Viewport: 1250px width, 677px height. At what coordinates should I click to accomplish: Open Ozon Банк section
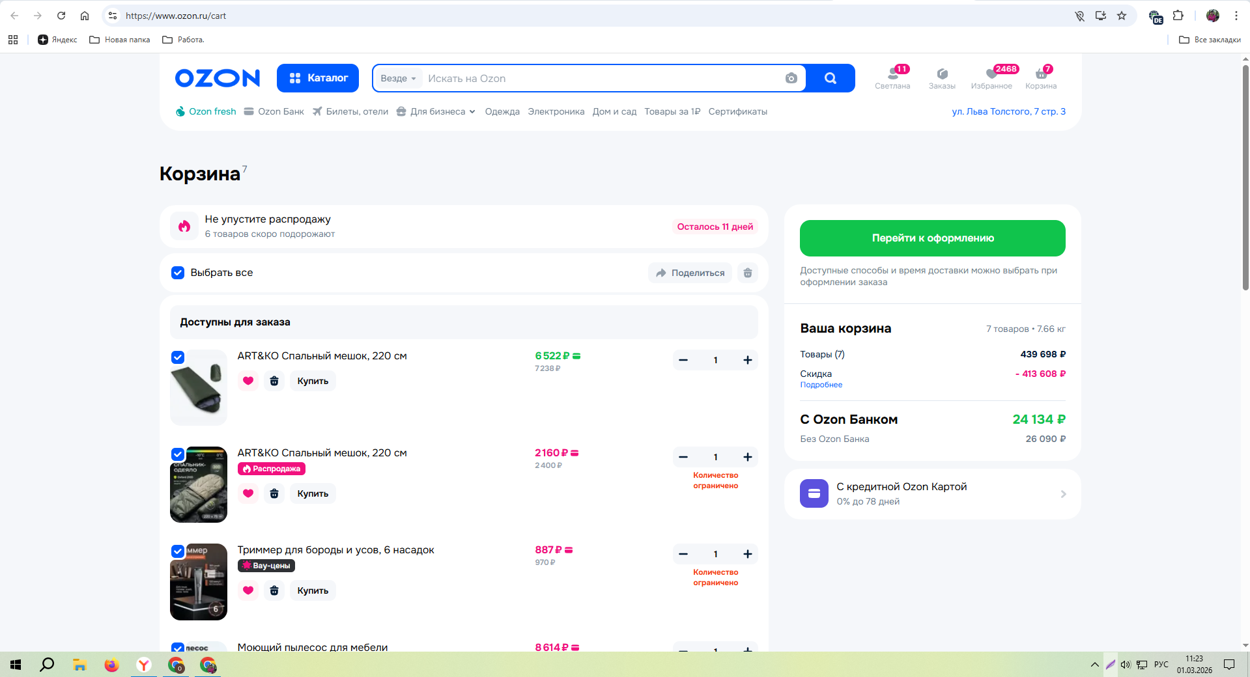(274, 112)
